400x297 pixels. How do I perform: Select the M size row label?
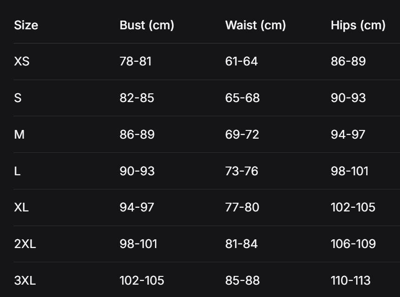(x=19, y=135)
